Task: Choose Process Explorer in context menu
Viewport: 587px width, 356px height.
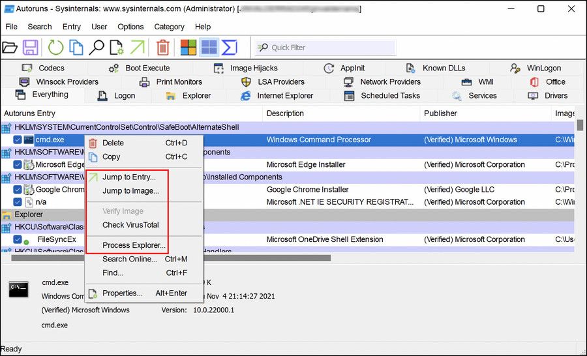Action: (145, 245)
